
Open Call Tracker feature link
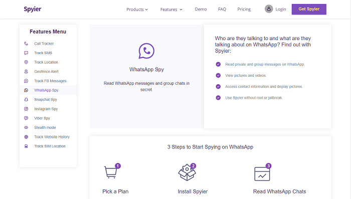(x=44, y=44)
